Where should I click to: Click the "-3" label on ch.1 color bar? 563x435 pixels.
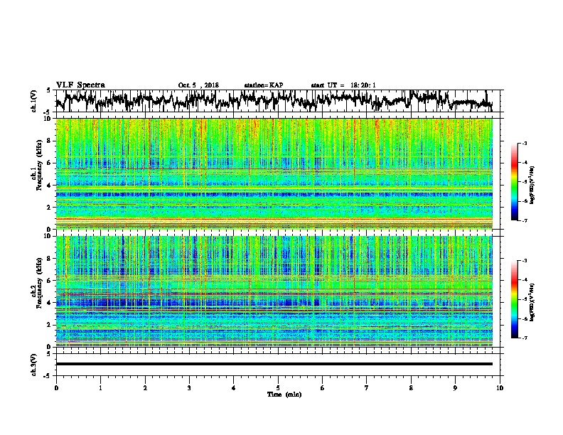coord(524,143)
